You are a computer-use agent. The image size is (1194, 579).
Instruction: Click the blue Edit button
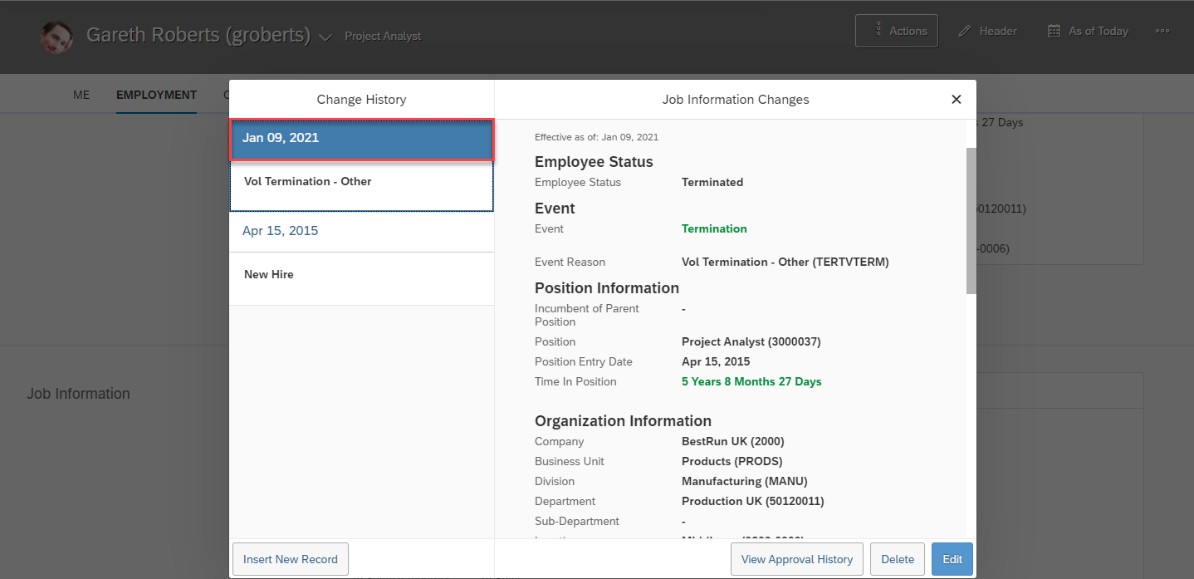[952, 559]
